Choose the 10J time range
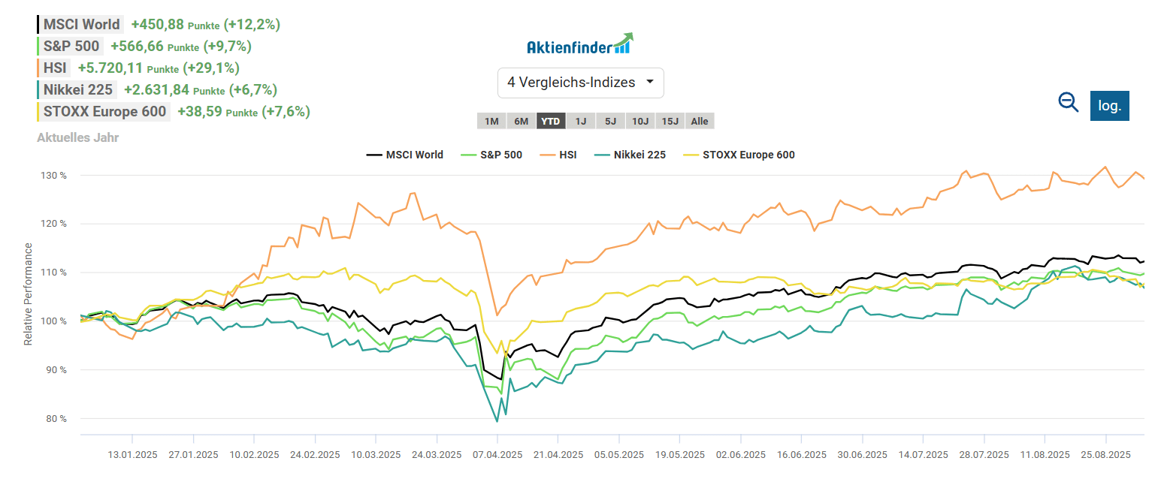 (639, 121)
